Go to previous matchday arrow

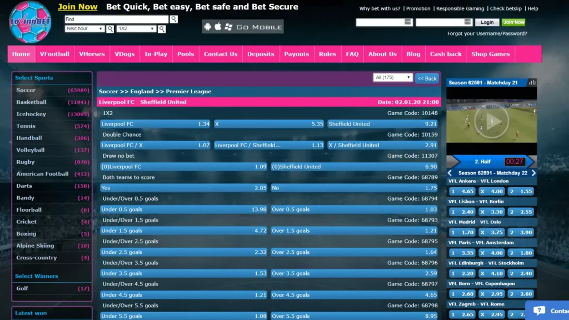[x=450, y=173]
